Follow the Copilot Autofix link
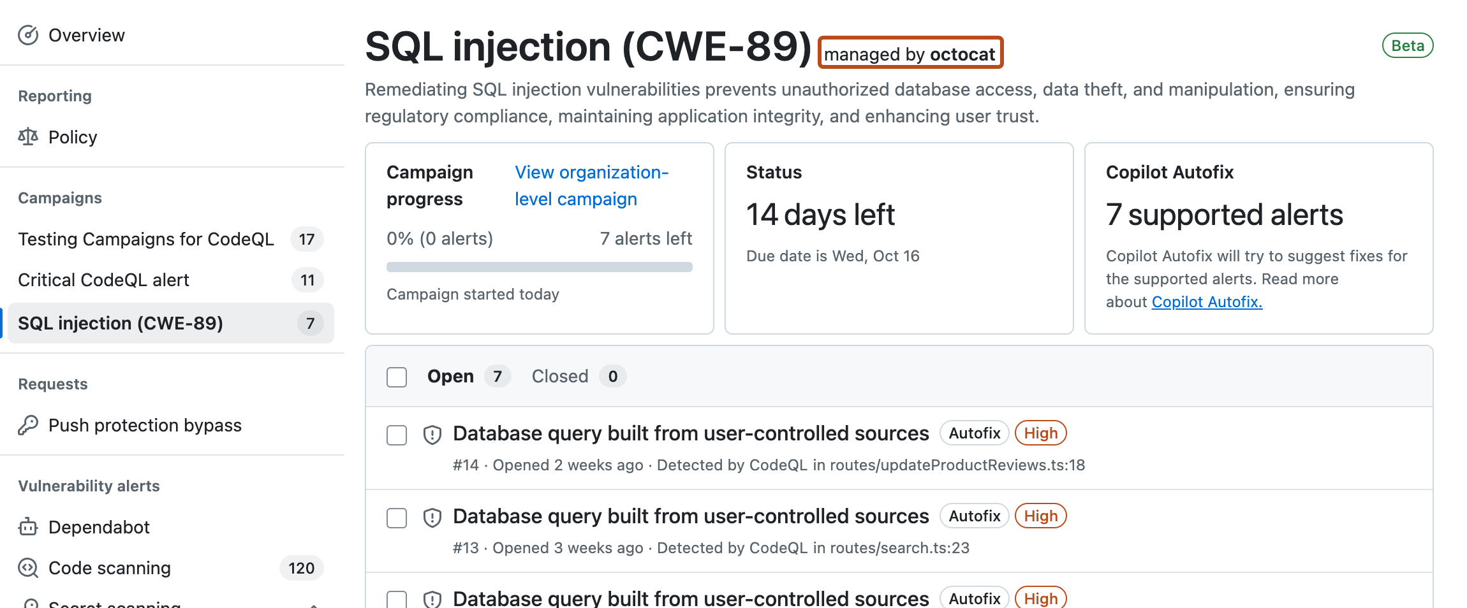The height and width of the screenshot is (608, 1467). (x=1206, y=301)
